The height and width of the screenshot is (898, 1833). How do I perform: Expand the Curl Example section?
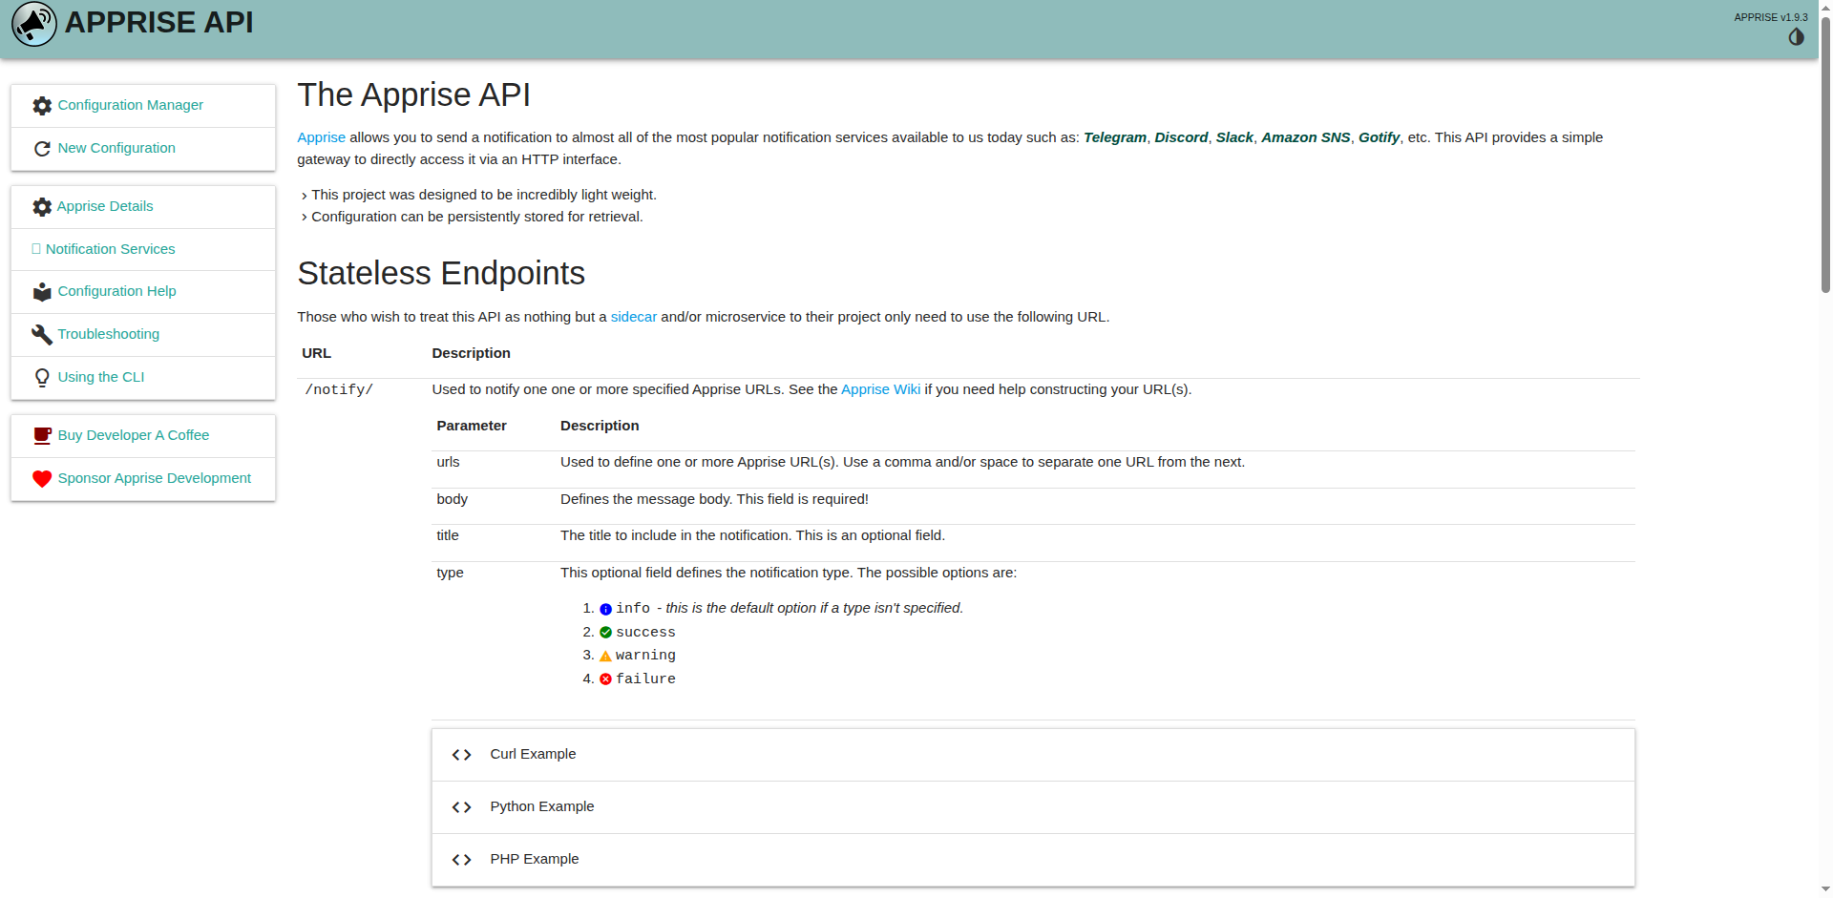point(1033,755)
